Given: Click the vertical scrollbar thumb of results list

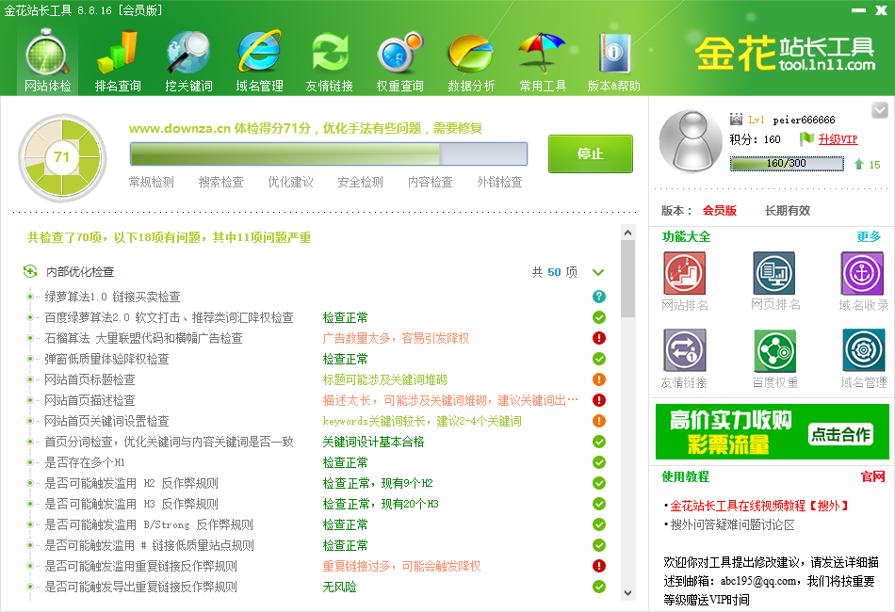Looking at the screenshot, I should click(x=627, y=279).
